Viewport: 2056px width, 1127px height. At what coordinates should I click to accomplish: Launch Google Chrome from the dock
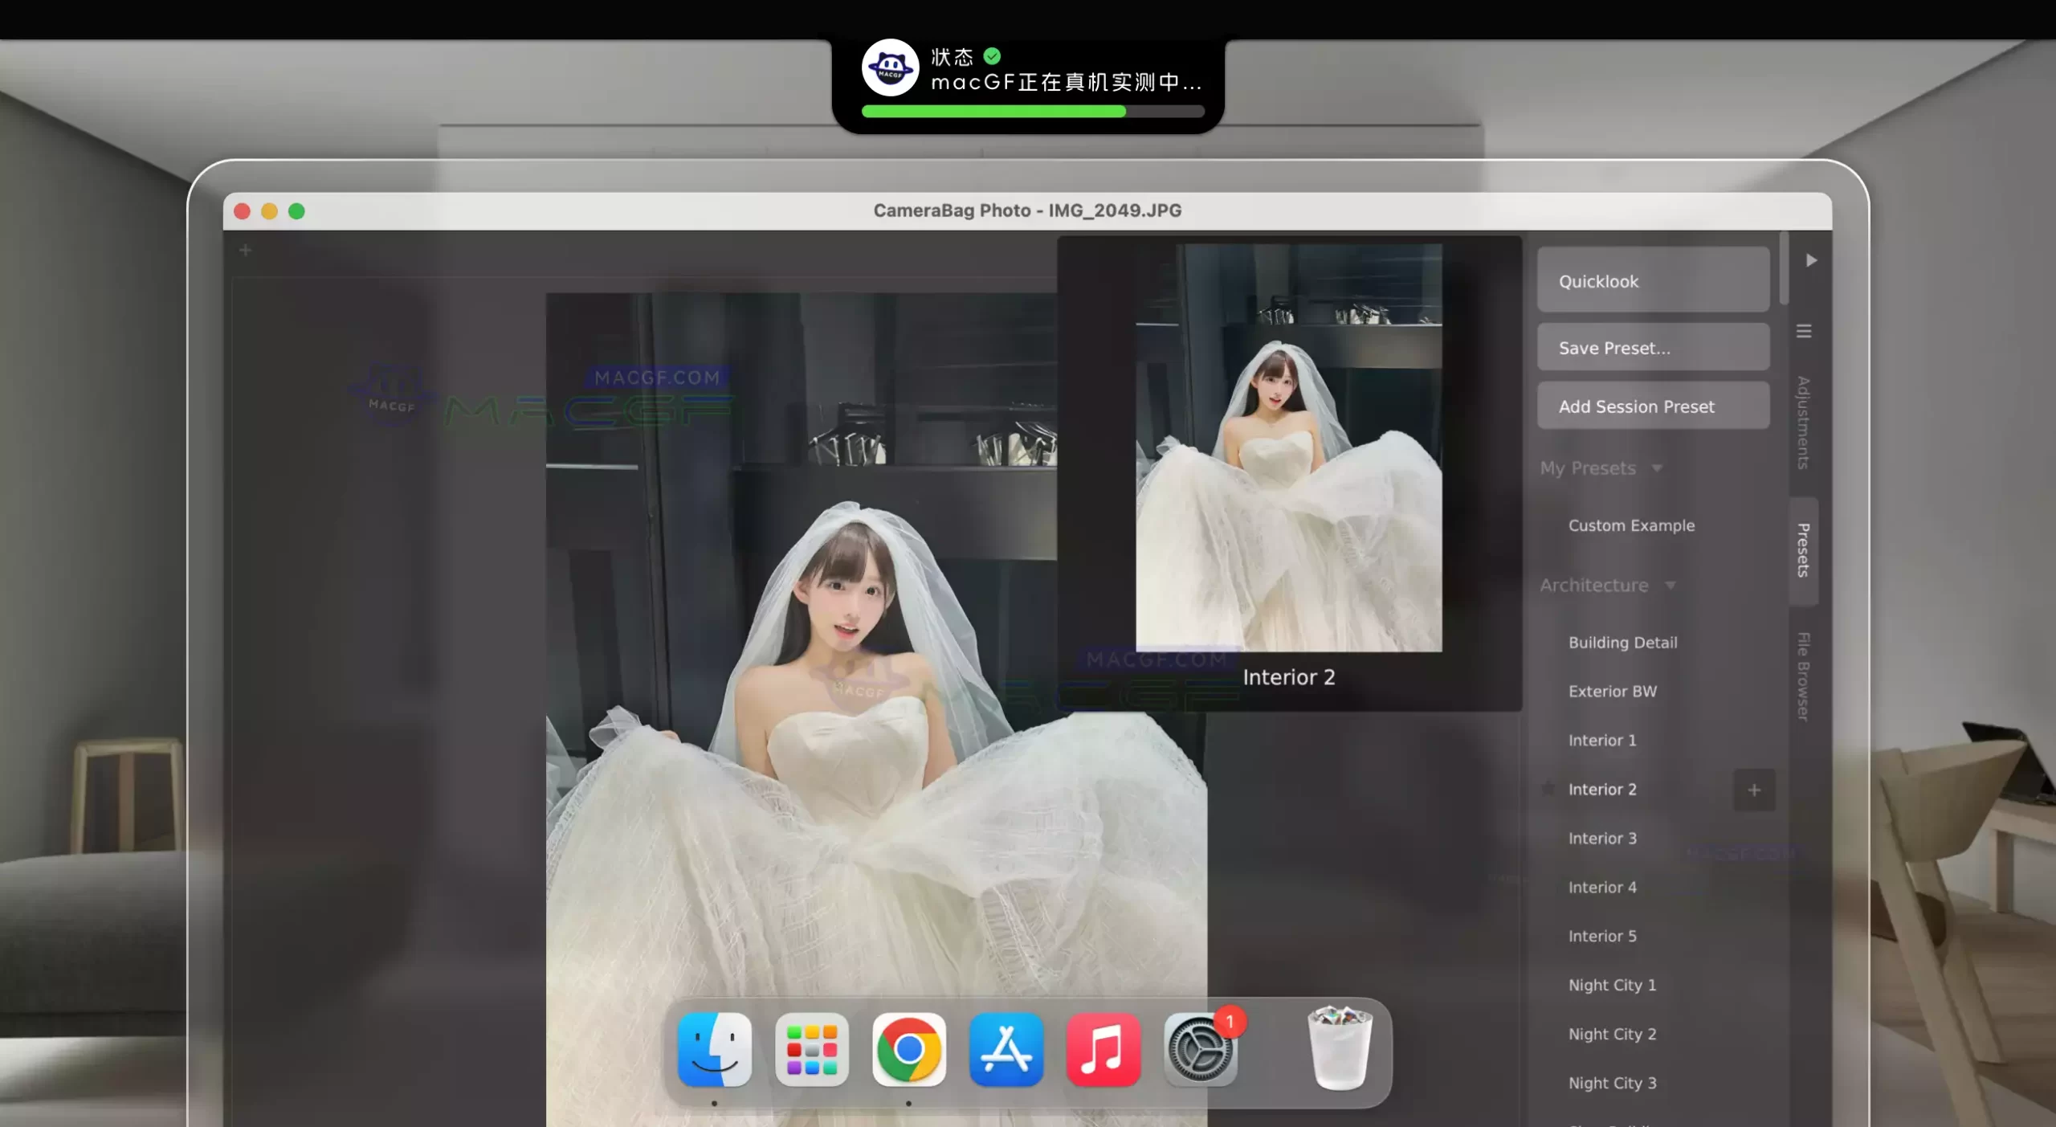[908, 1050]
